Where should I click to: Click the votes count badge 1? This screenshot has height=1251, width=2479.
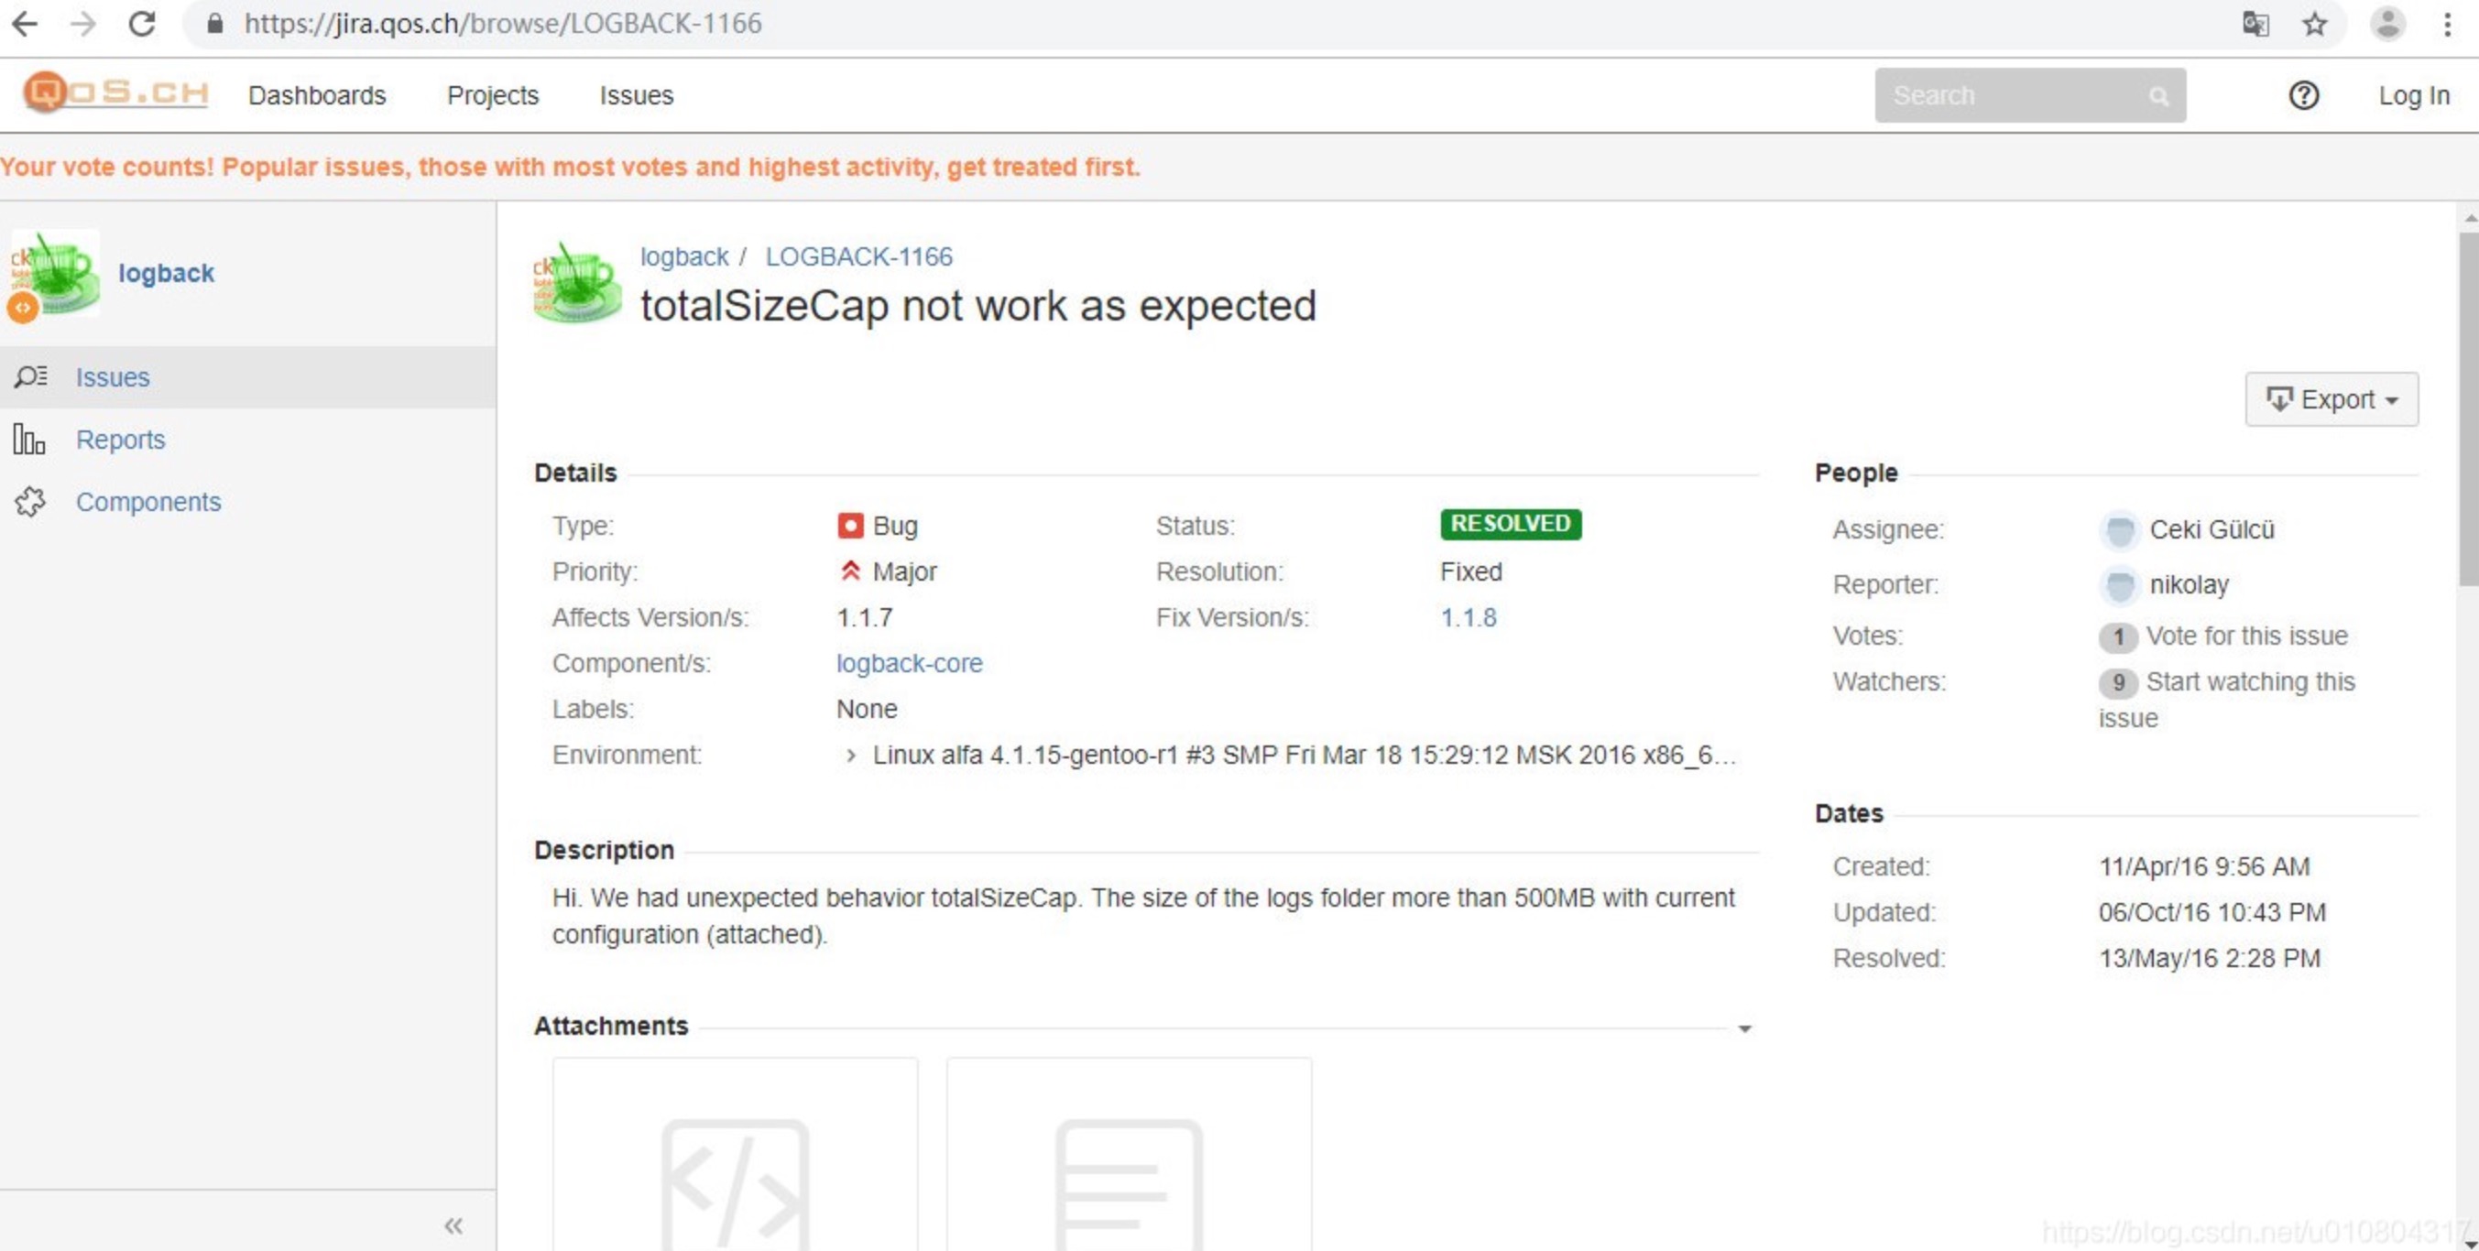point(2117,636)
